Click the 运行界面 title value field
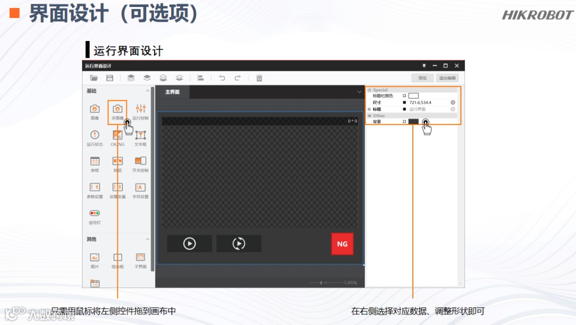The height and width of the screenshot is (325, 576). tap(418, 109)
